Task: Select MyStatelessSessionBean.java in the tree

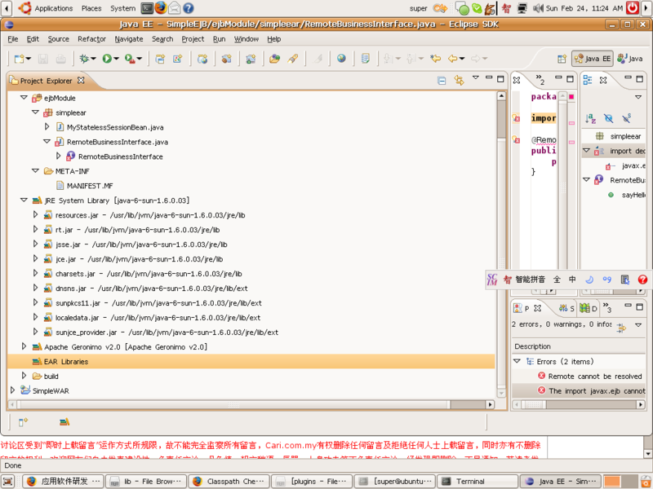Action: (x=114, y=127)
